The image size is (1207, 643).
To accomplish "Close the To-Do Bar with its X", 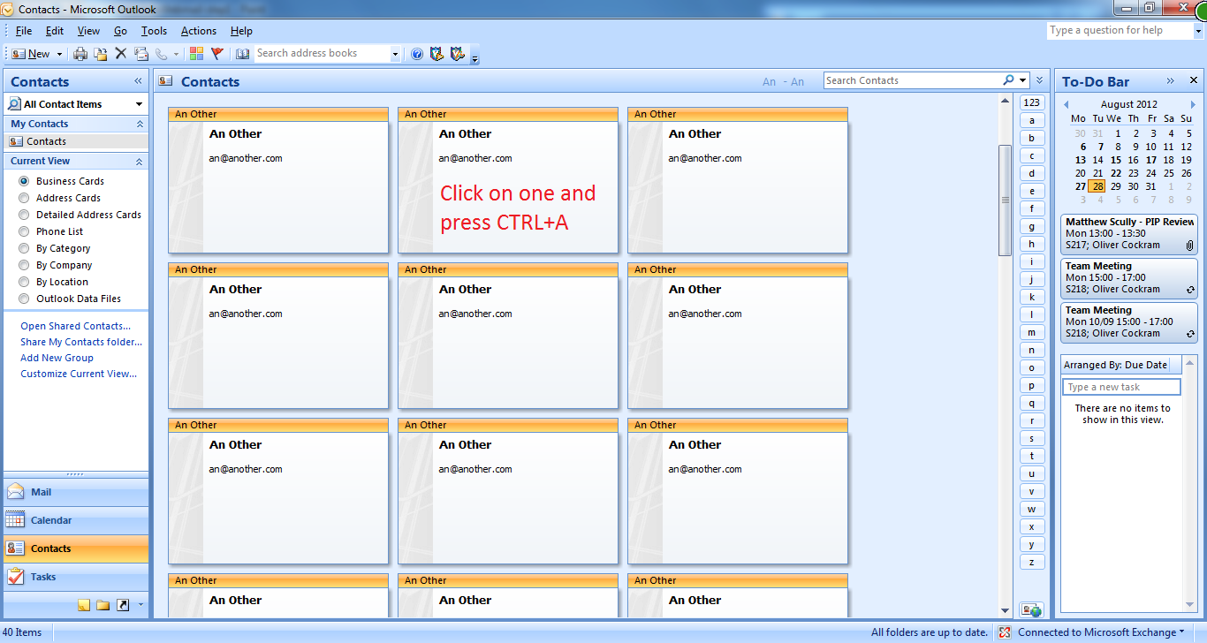I will coord(1193,80).
